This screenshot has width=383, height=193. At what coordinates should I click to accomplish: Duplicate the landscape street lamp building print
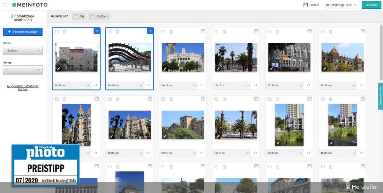(x=110, y=99)
